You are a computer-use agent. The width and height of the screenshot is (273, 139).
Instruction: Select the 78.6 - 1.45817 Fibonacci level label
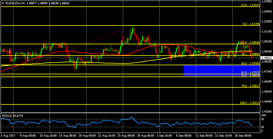tap(250, 86)
